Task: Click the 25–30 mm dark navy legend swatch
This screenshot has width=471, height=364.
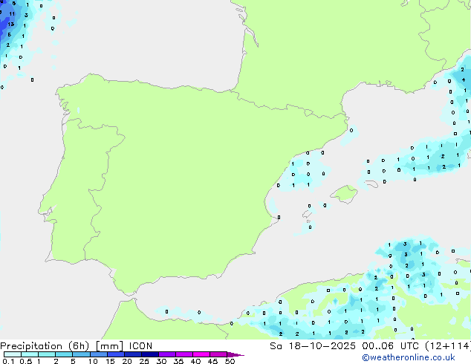Action: (x=149, y=354)
